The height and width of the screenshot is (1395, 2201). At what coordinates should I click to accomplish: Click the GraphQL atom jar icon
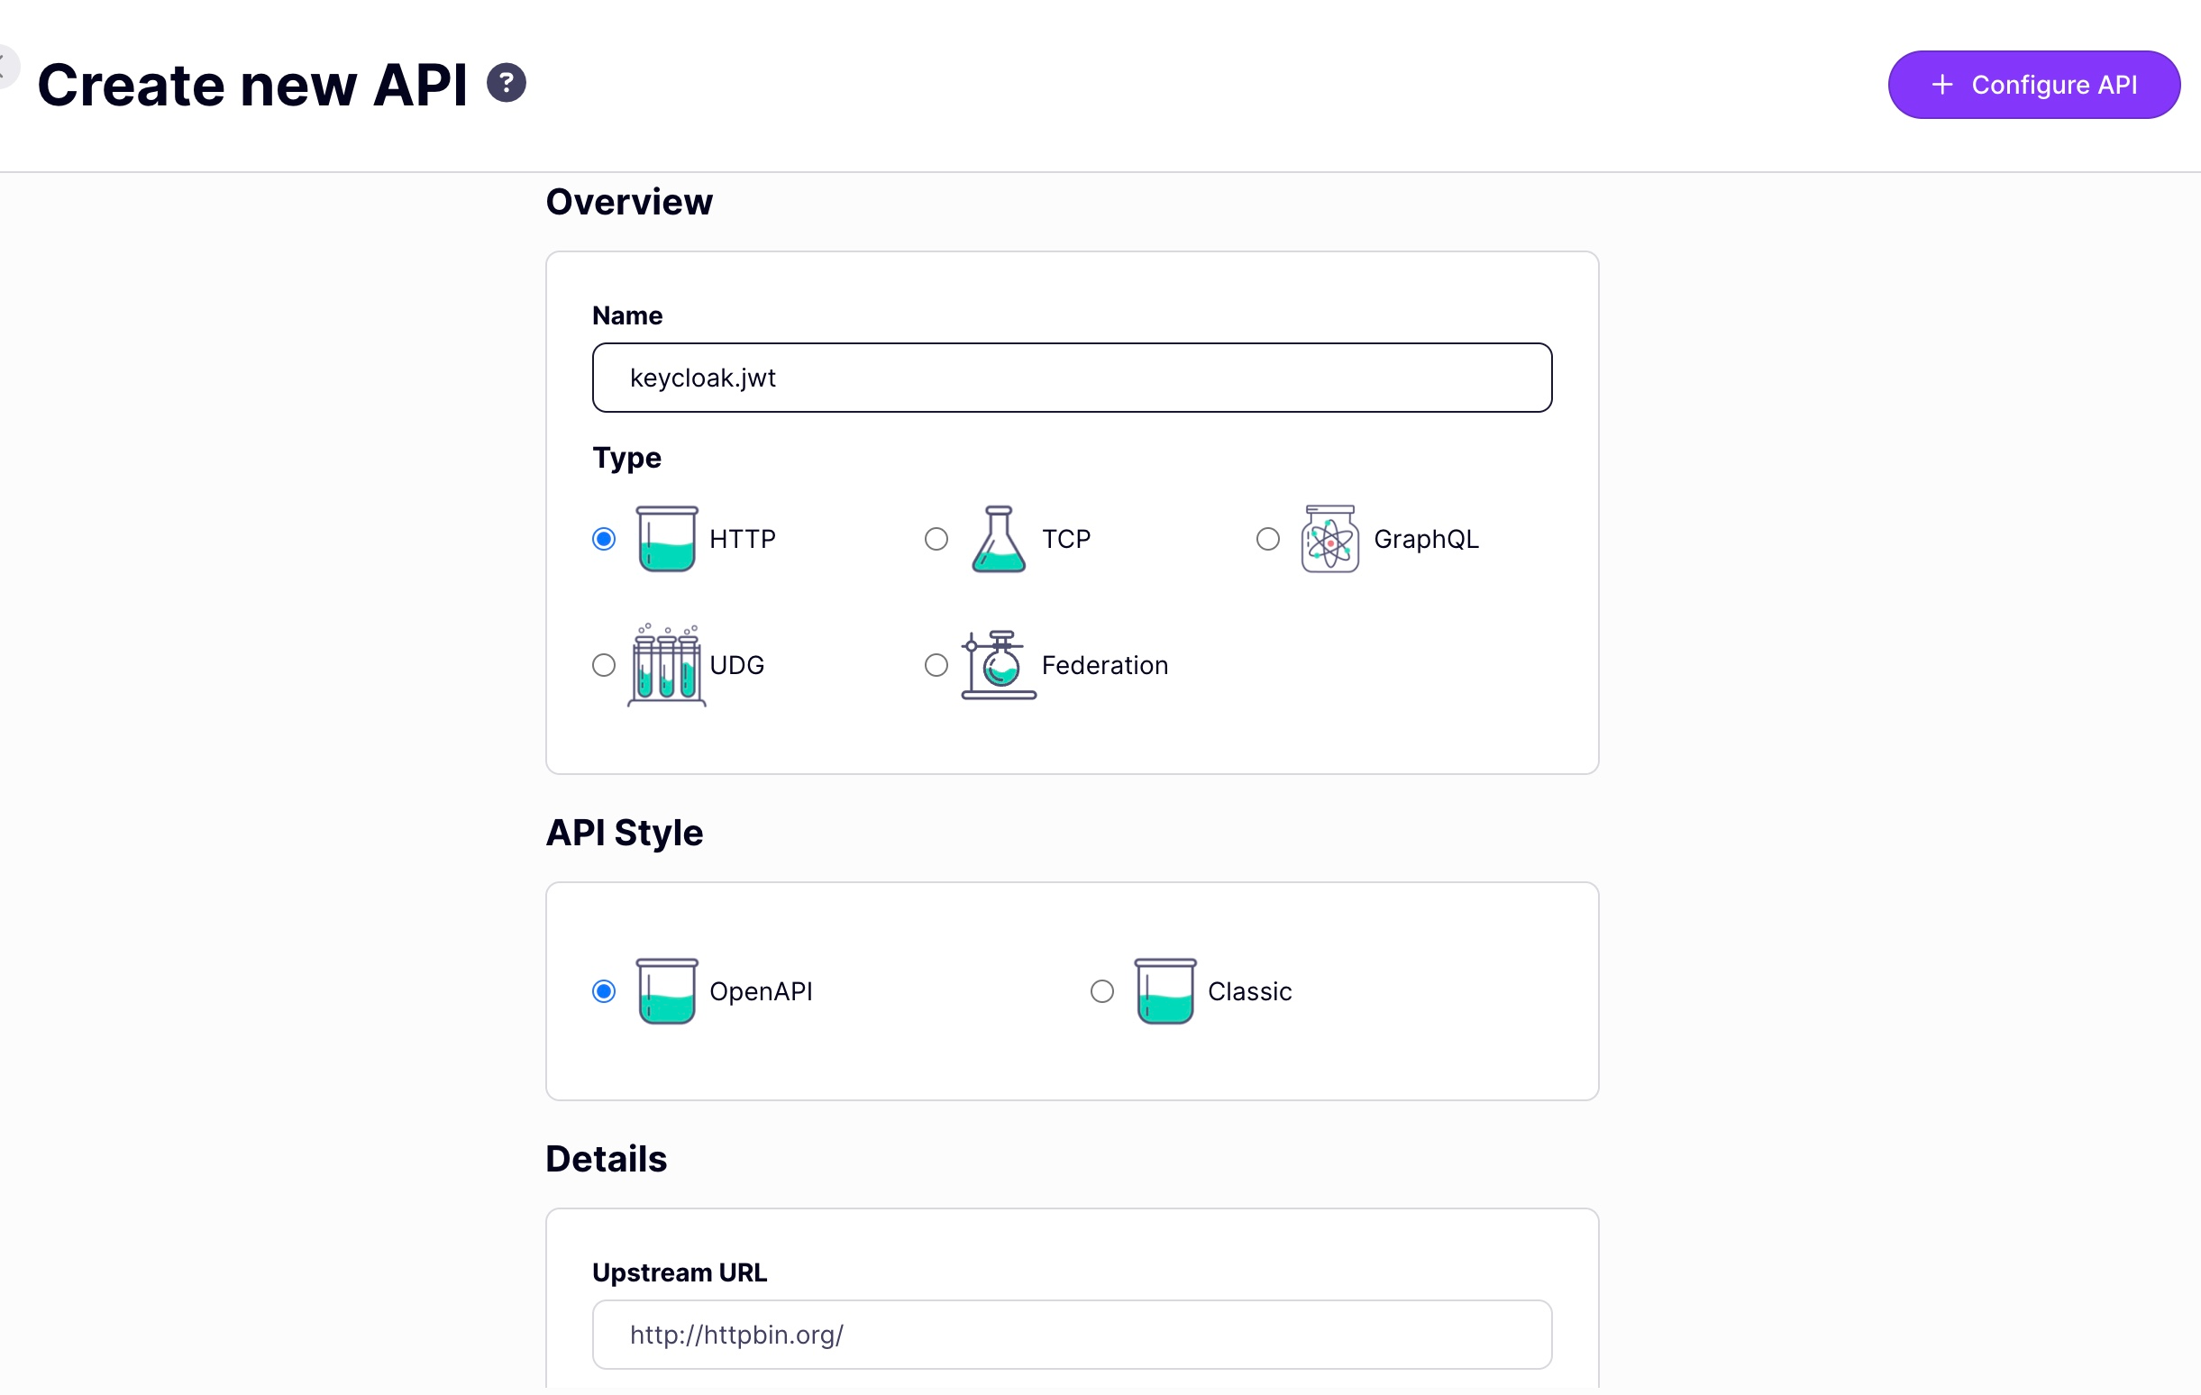(1330, 538)
